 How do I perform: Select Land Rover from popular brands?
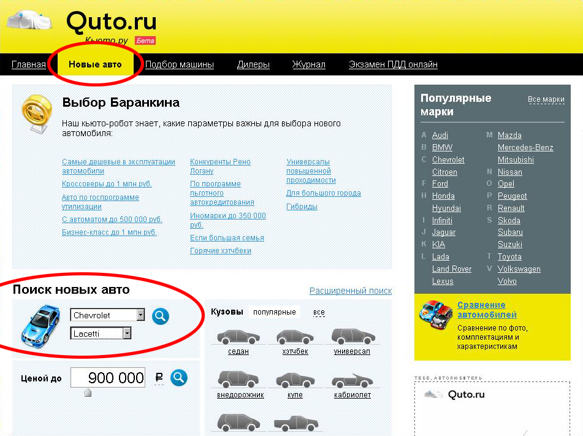[x=452, y=269]
